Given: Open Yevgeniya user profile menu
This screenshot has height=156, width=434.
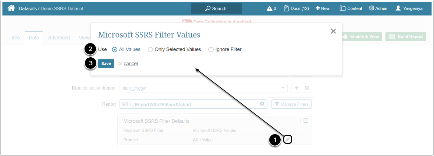Looking at the screenshot, I should (x=409, y=8).
